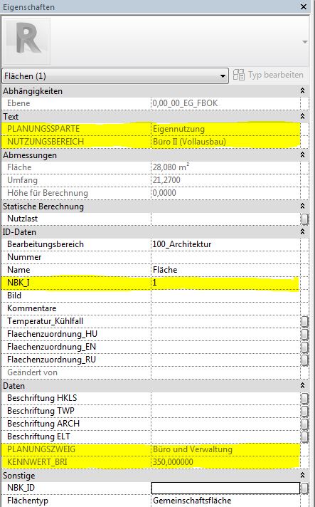Collapse the Abmessungen section
The width and height of the screenshot is (315, 507).
click(302, 155)
